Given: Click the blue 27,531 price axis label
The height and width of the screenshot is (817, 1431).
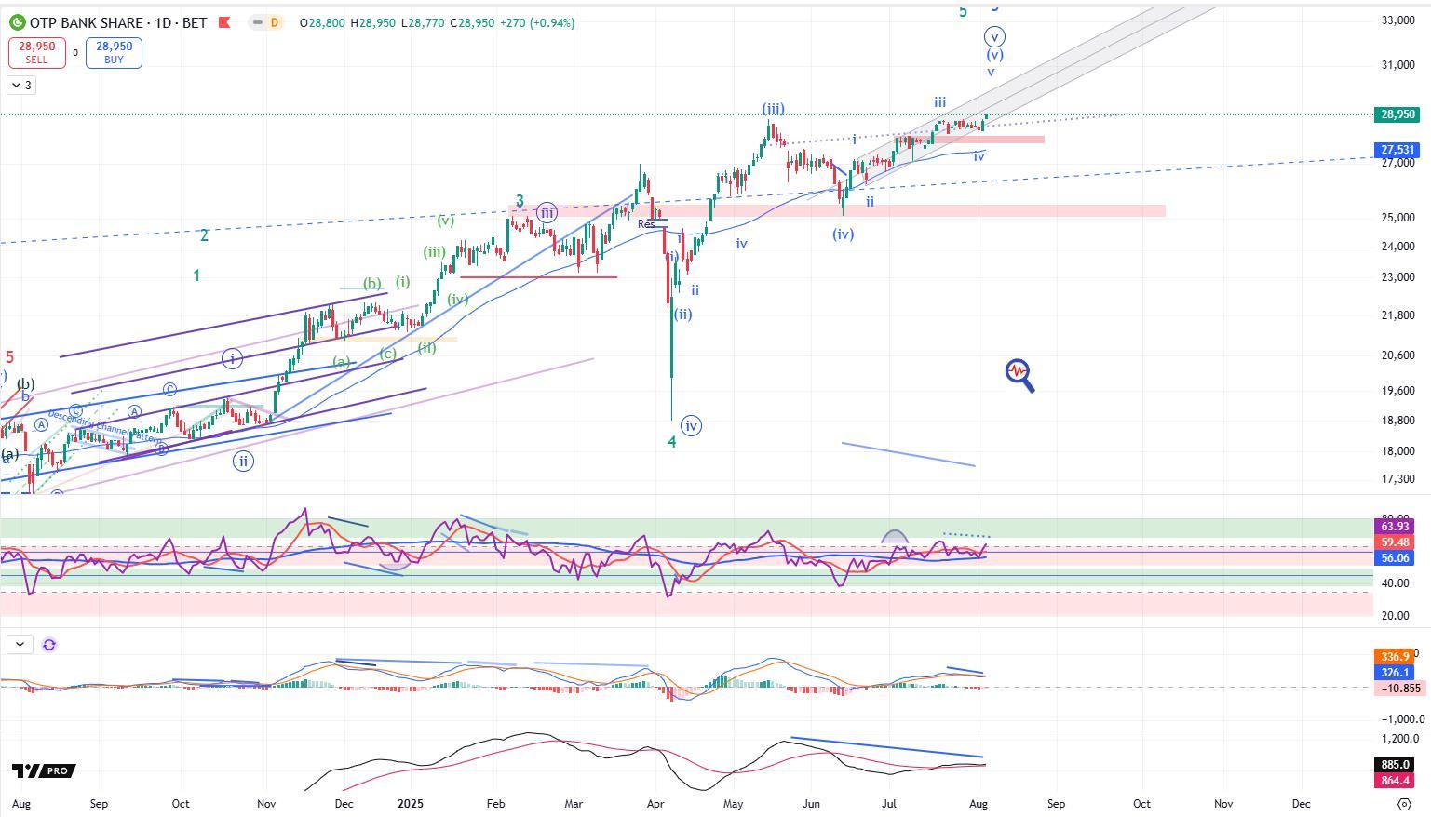Looking at the screenshot, I should pos(1397,150).
